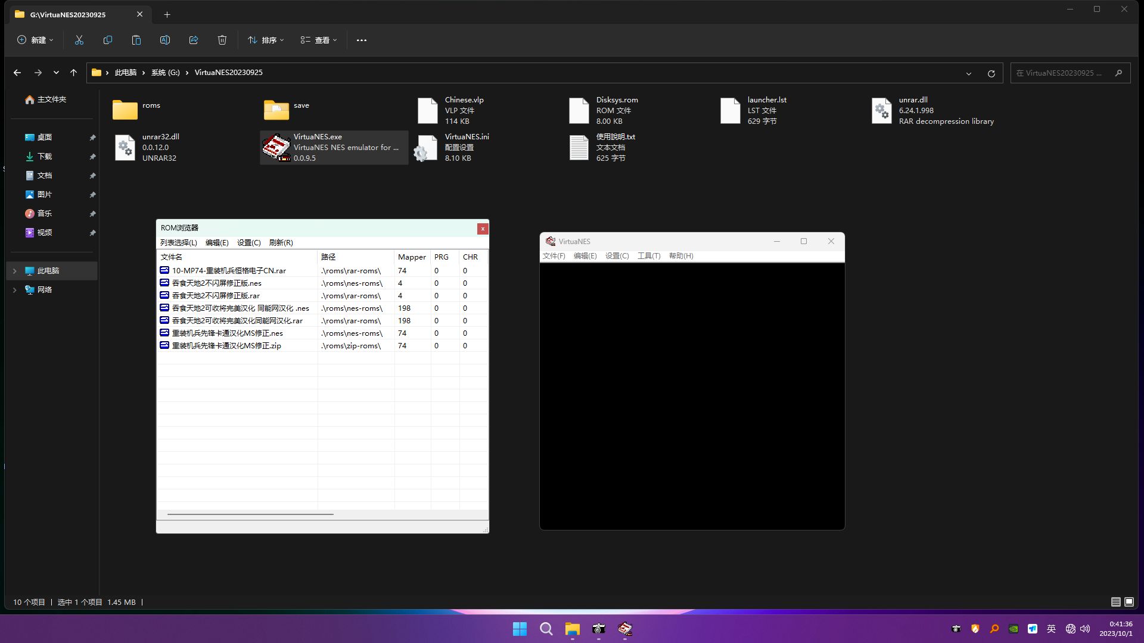The height and width of the screenshot is (643, 1144).
Task: Sort by 文件名 column header
Action: click(x=237, y=257)
